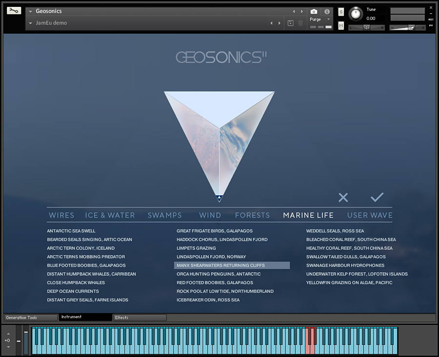Select Bleached Coral Reef, South China Sea

coord(351,240)
